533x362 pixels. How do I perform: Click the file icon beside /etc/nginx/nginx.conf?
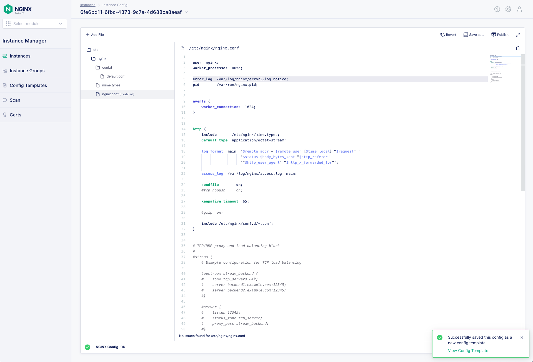[182, 48]
